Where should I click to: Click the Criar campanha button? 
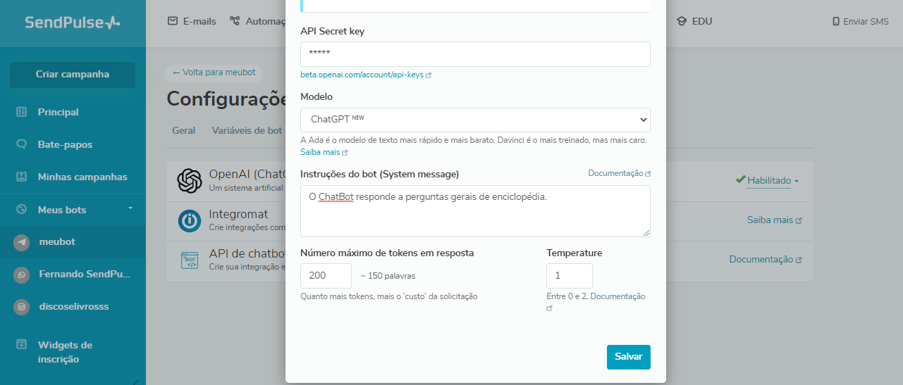coord(73,75)
